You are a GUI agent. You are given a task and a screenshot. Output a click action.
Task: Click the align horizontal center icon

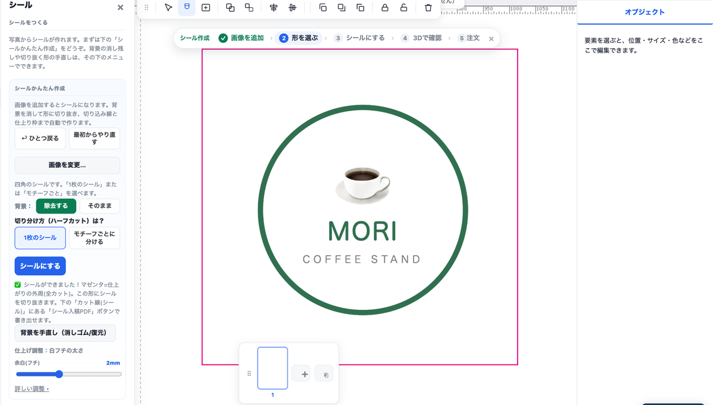[273, 8]
